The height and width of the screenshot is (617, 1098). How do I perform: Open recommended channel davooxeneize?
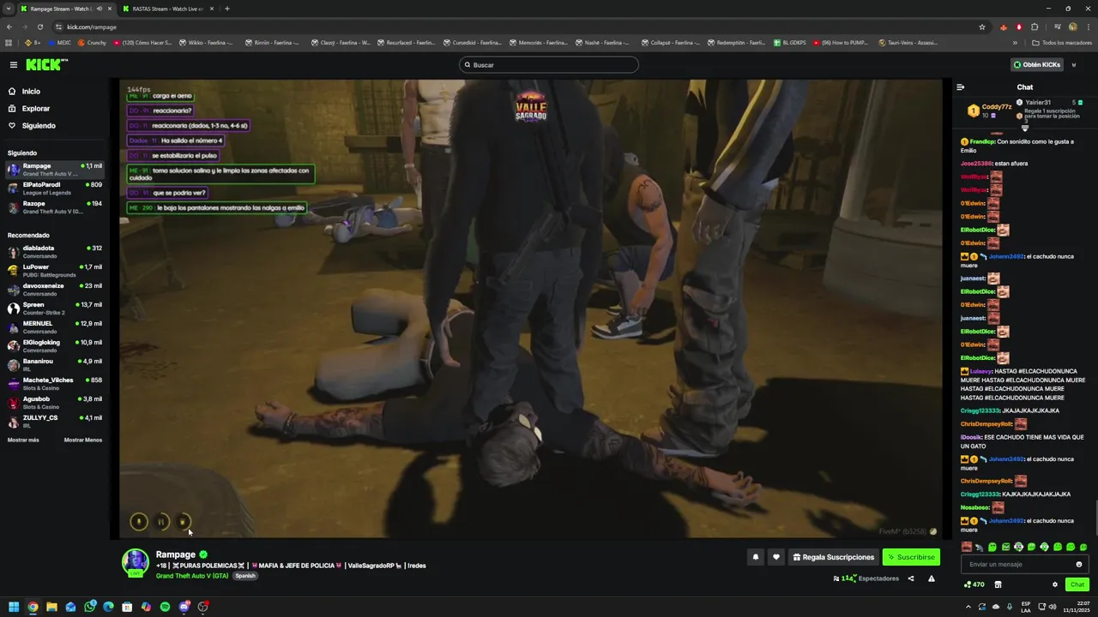point(55,290)
